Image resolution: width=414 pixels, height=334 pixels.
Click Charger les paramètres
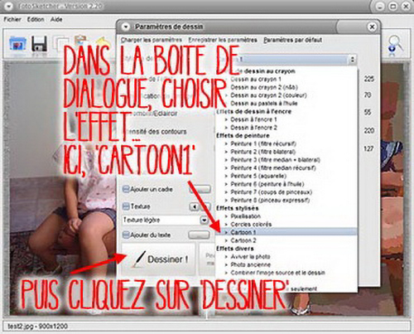pos(152,40)
